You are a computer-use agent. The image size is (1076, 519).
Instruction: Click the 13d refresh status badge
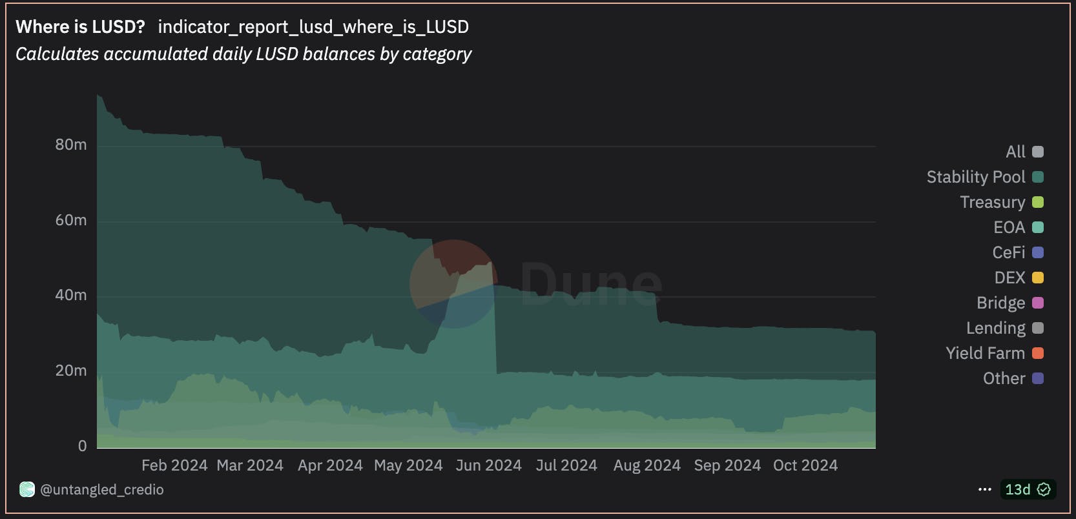click(x=1028, y=489)
